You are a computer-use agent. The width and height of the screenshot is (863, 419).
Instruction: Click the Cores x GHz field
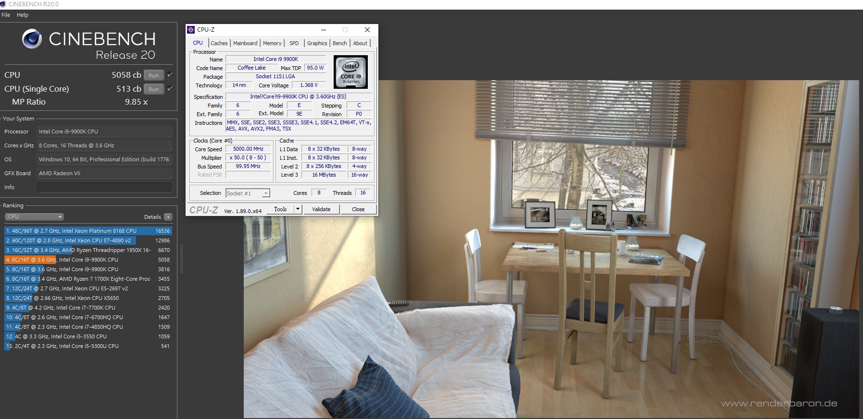coord(104,145)
